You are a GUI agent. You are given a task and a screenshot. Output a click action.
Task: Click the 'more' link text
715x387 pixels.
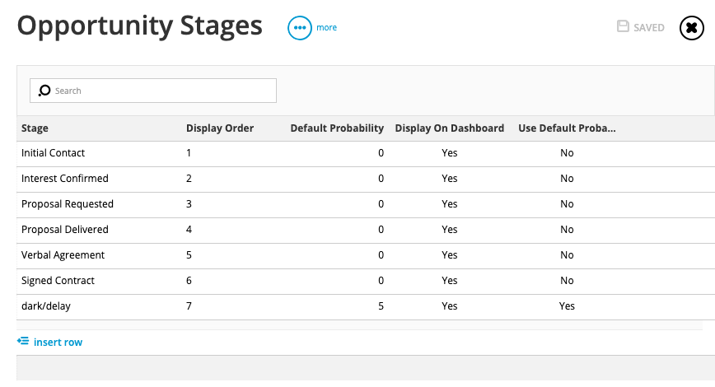[326, 27]
